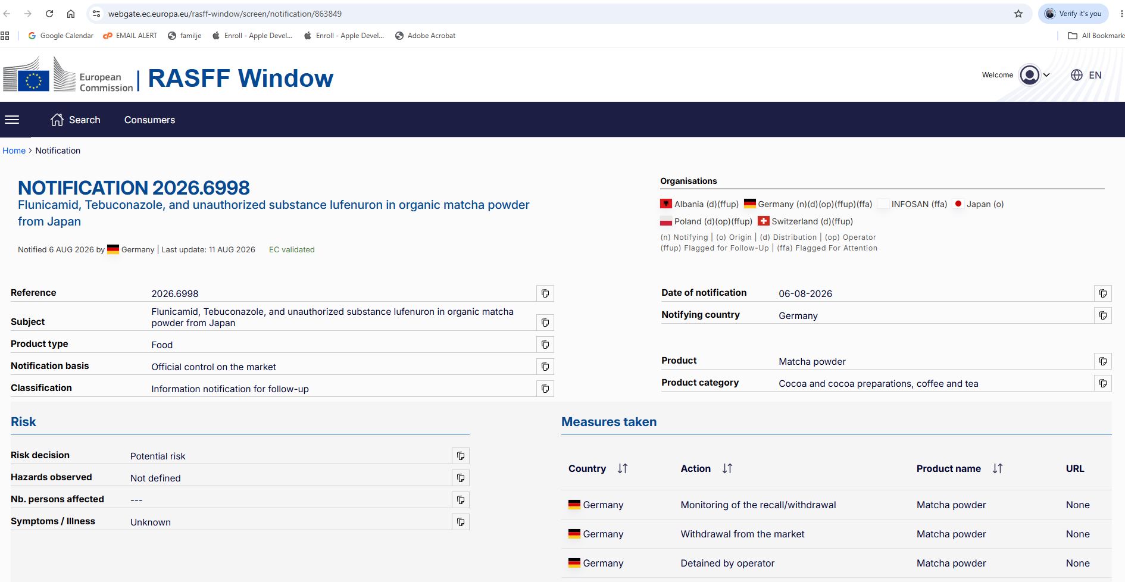The image size is (1125, 582).
Task: Copy the Classification field value
Action: point(545,389)
